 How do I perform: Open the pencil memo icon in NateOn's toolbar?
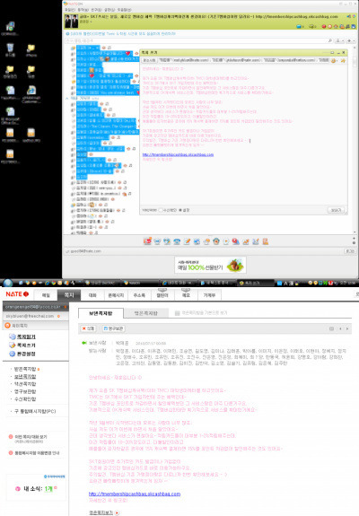click(x=187, y=241)
